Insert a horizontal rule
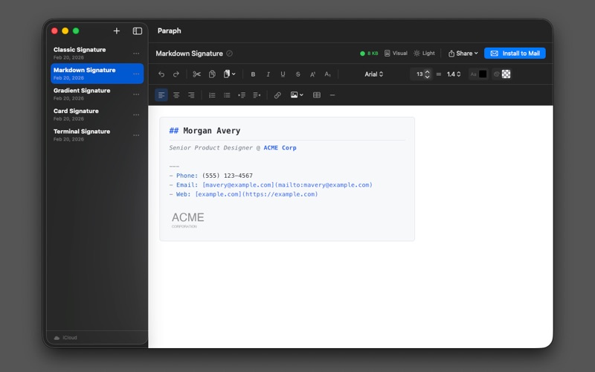The height and width of the screenshot is (372, 595). coord(332,95)
